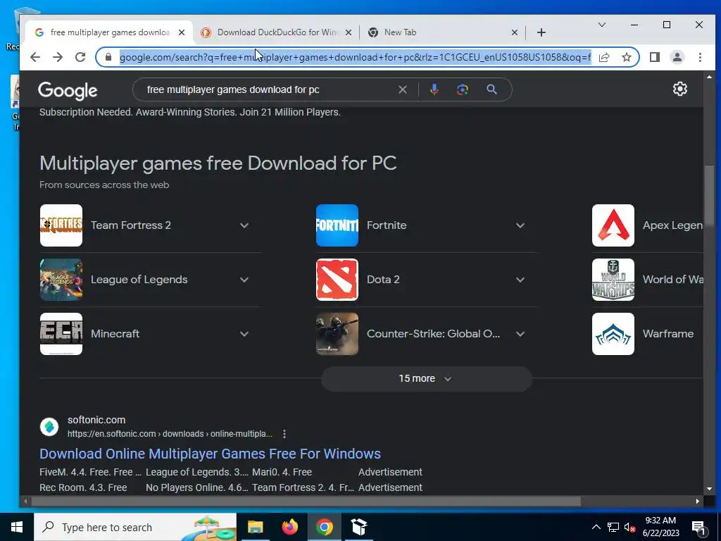The width and height of the screenshot is (721, 541).
Task: Click the World of Warships icon
Action: point(613,280)
